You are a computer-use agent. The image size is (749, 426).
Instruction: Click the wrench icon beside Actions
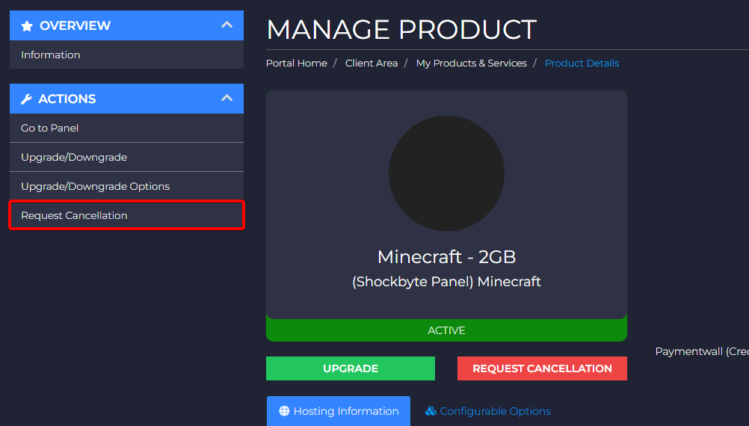tap(26, 99)
